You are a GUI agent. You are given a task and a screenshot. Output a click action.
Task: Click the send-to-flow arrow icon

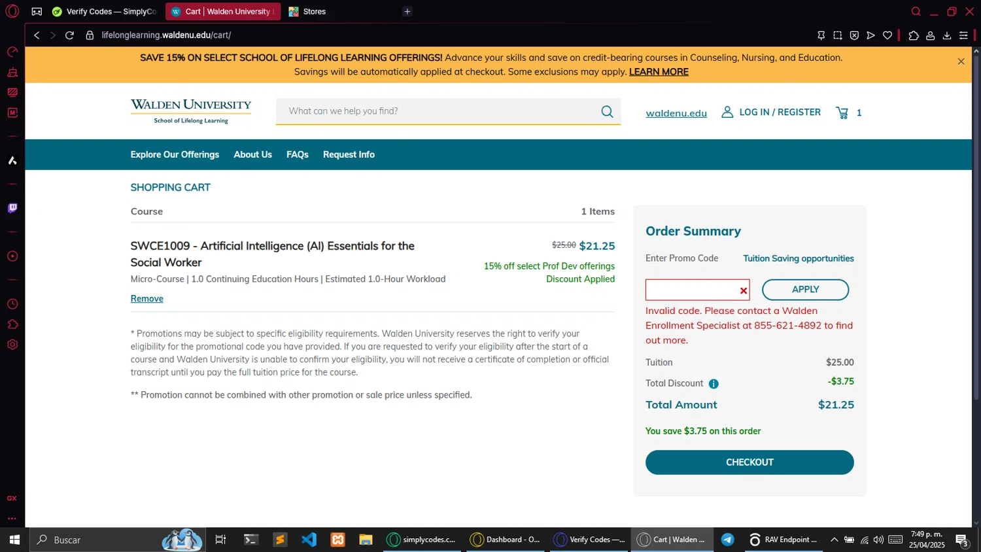[x=870, y=35]
